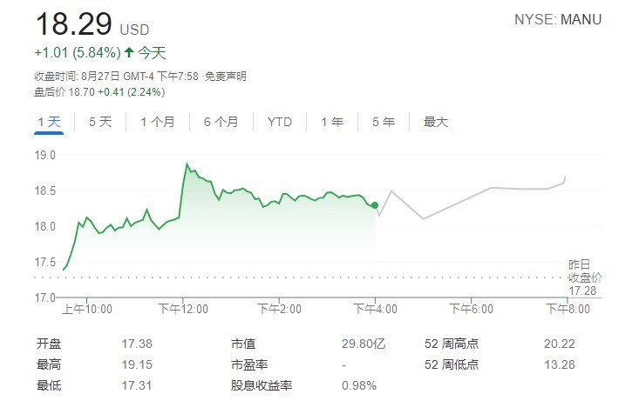This screenshot has height=401, width=632.
Task: Select the 6 个月 range tab
Action: [x=221, y=122]
